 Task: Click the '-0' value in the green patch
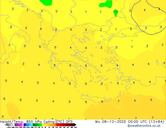pos(115,11)
